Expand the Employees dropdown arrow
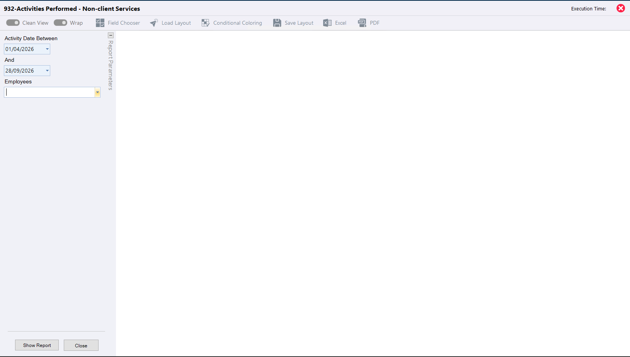The image size is (630, 357). (x=97, y=92)
